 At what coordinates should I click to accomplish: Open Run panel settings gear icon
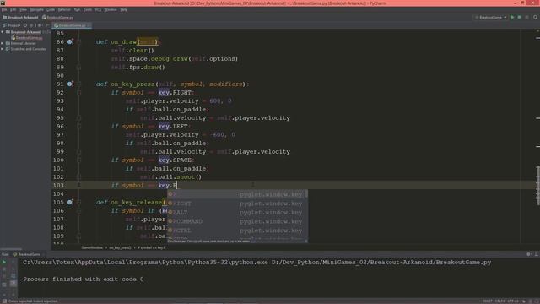click(529, 254)
